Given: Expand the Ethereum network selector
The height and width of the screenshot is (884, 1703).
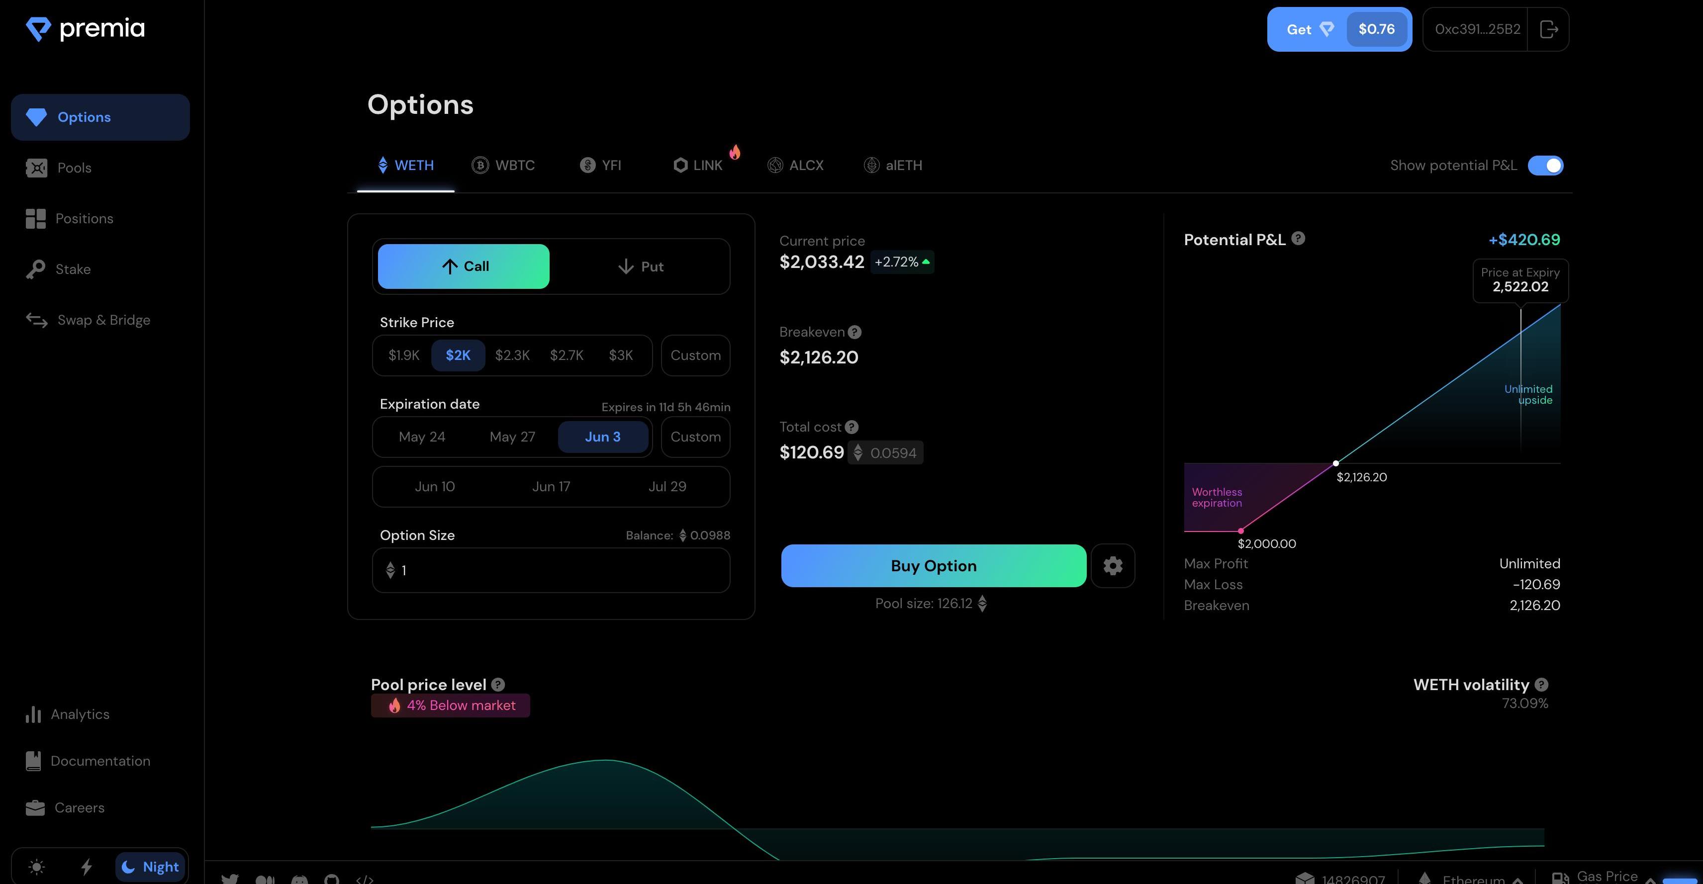Looking at the screenshot, I should click(1474, 879).
